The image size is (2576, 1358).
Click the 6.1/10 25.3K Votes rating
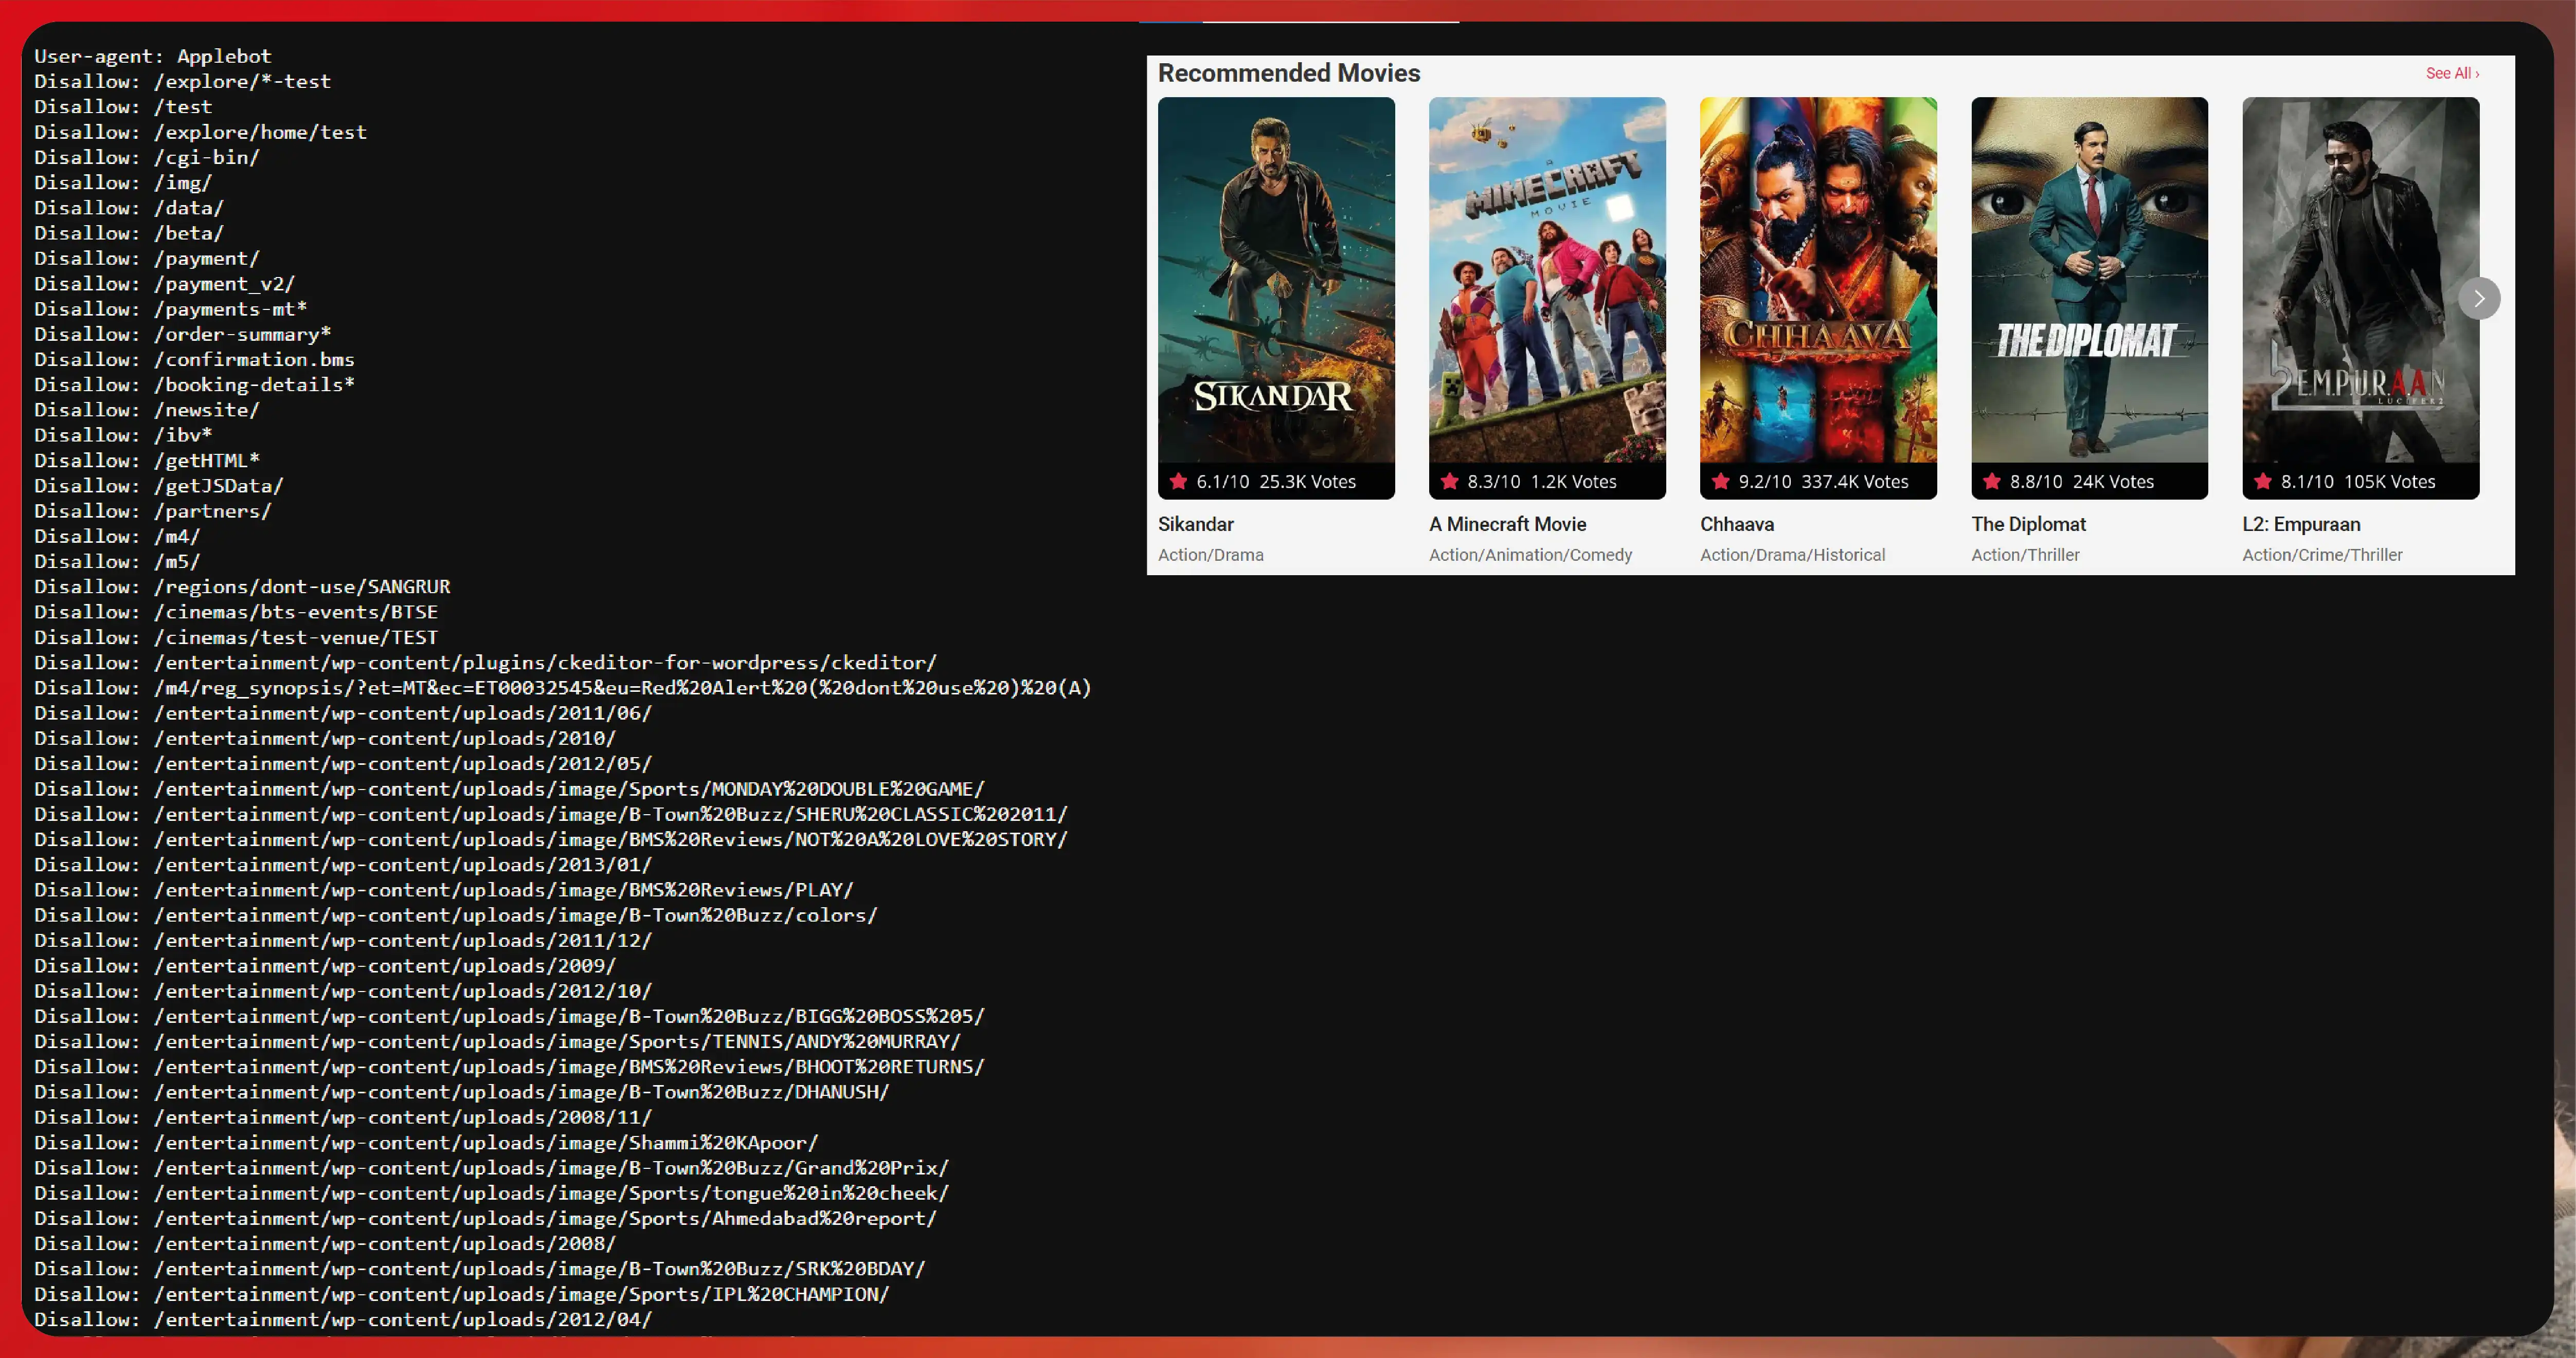1276,482
